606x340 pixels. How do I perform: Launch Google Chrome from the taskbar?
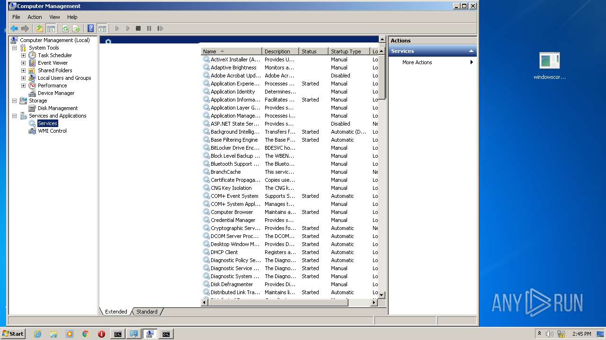point(86,334)
